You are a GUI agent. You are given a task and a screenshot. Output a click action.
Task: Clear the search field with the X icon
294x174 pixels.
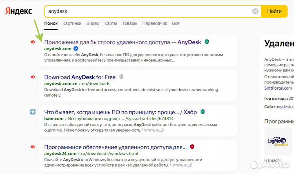pyautogui.click(x=255, y=11)
